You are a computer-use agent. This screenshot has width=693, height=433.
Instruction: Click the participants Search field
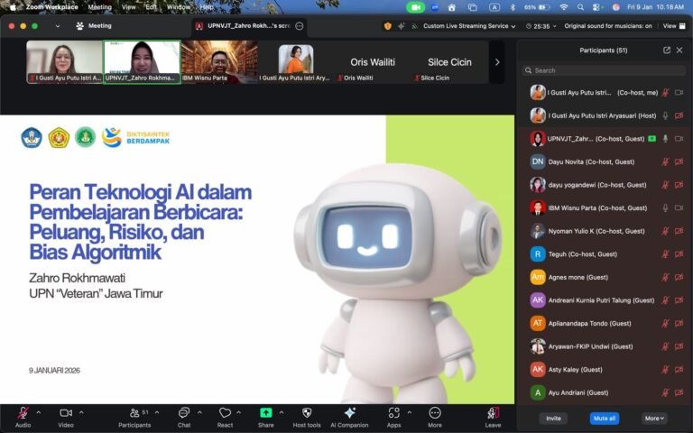[605, 70]
